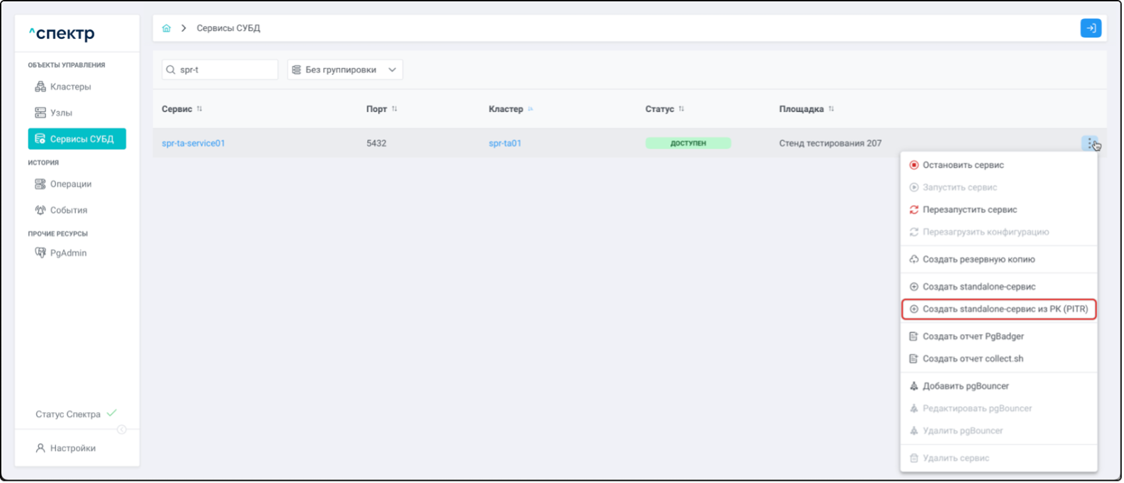Screen dimensions: 1124x483
Task: Sort by Порт column sort icon
Action: click(394, 109)
